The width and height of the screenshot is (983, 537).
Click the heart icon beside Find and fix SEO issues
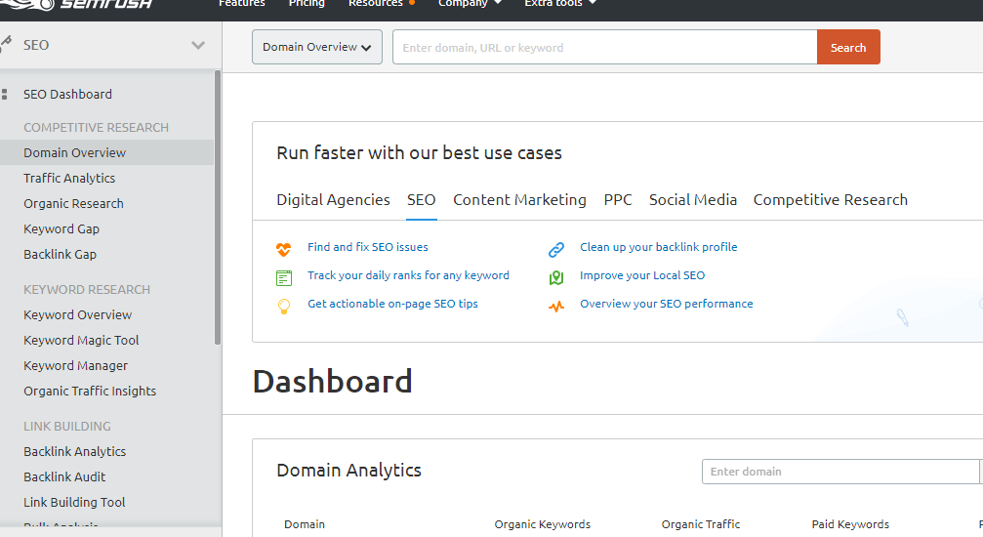(283, 249)
